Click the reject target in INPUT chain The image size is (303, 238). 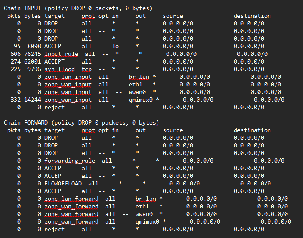click(54, 107)
